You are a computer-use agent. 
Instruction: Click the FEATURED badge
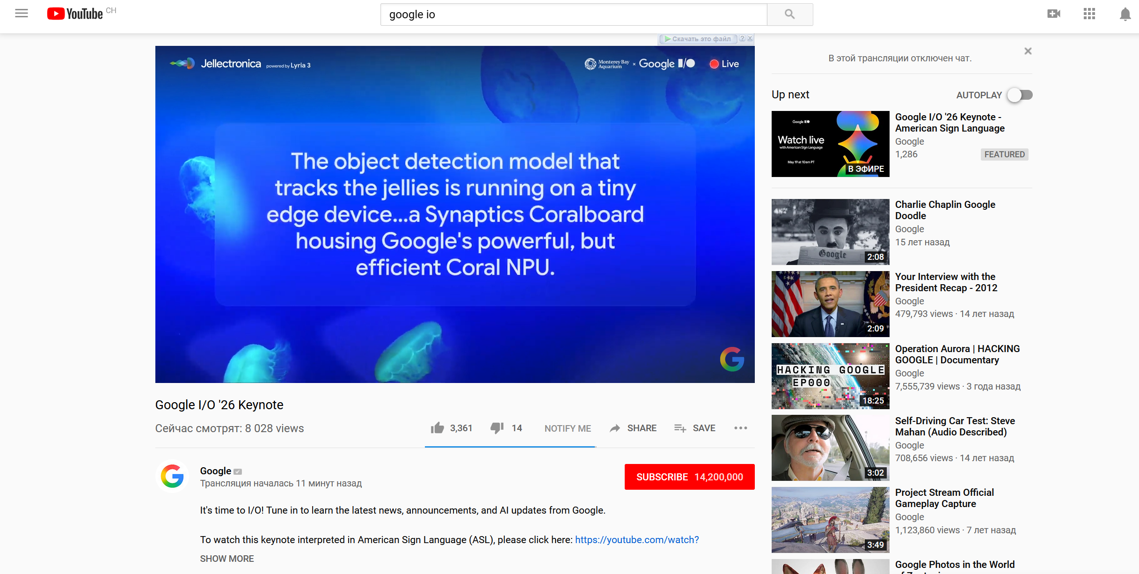[x=1004, y=155]
